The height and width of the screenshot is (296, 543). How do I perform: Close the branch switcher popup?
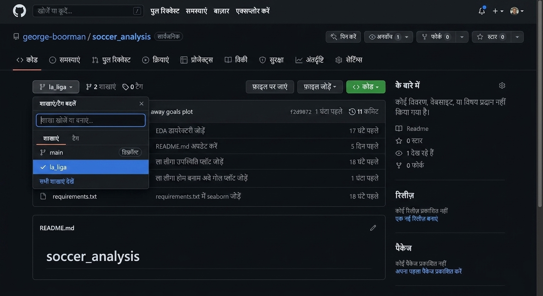click(142, 104)
